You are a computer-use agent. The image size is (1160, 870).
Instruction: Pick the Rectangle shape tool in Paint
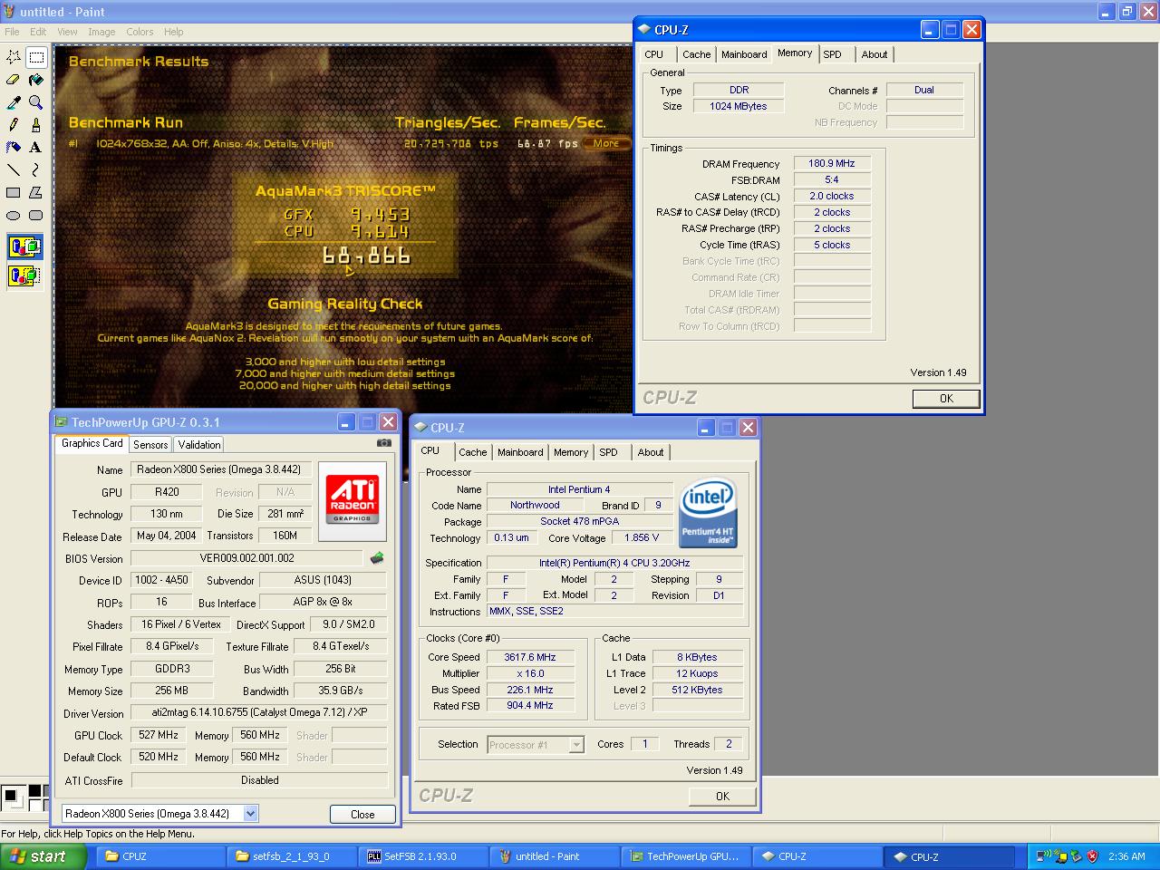tap(14, 192)
